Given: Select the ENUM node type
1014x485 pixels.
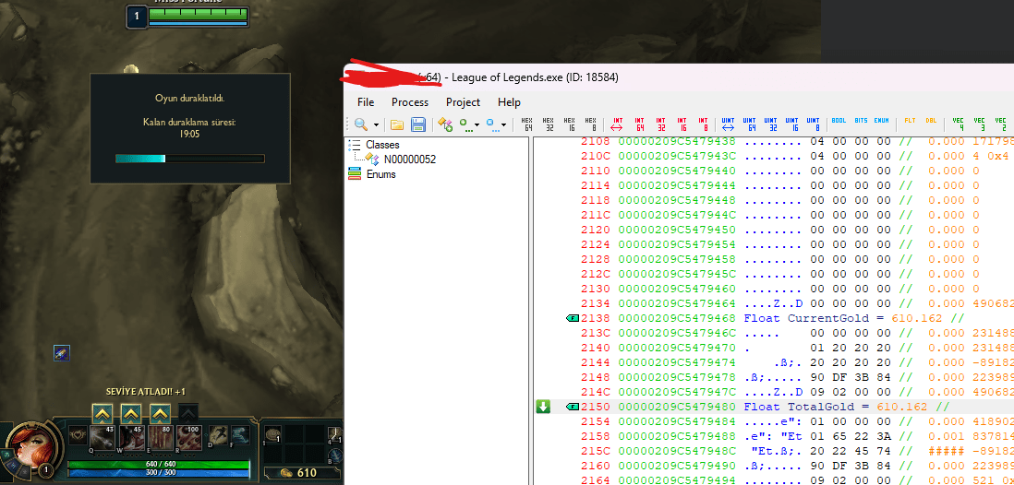Looking at the screenshot, I should click(x=881, y=121).
